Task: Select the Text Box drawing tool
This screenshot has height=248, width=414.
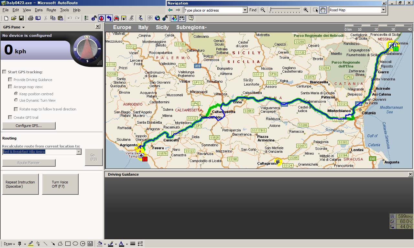Action: [x=90, y=244]
